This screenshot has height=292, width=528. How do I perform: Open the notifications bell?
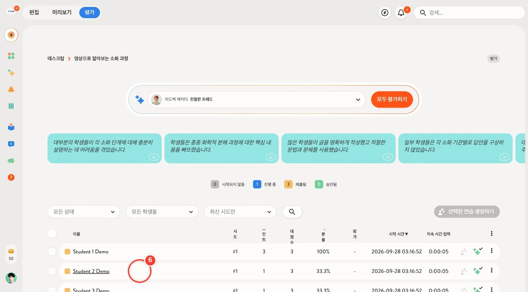(x=401, y=13)
